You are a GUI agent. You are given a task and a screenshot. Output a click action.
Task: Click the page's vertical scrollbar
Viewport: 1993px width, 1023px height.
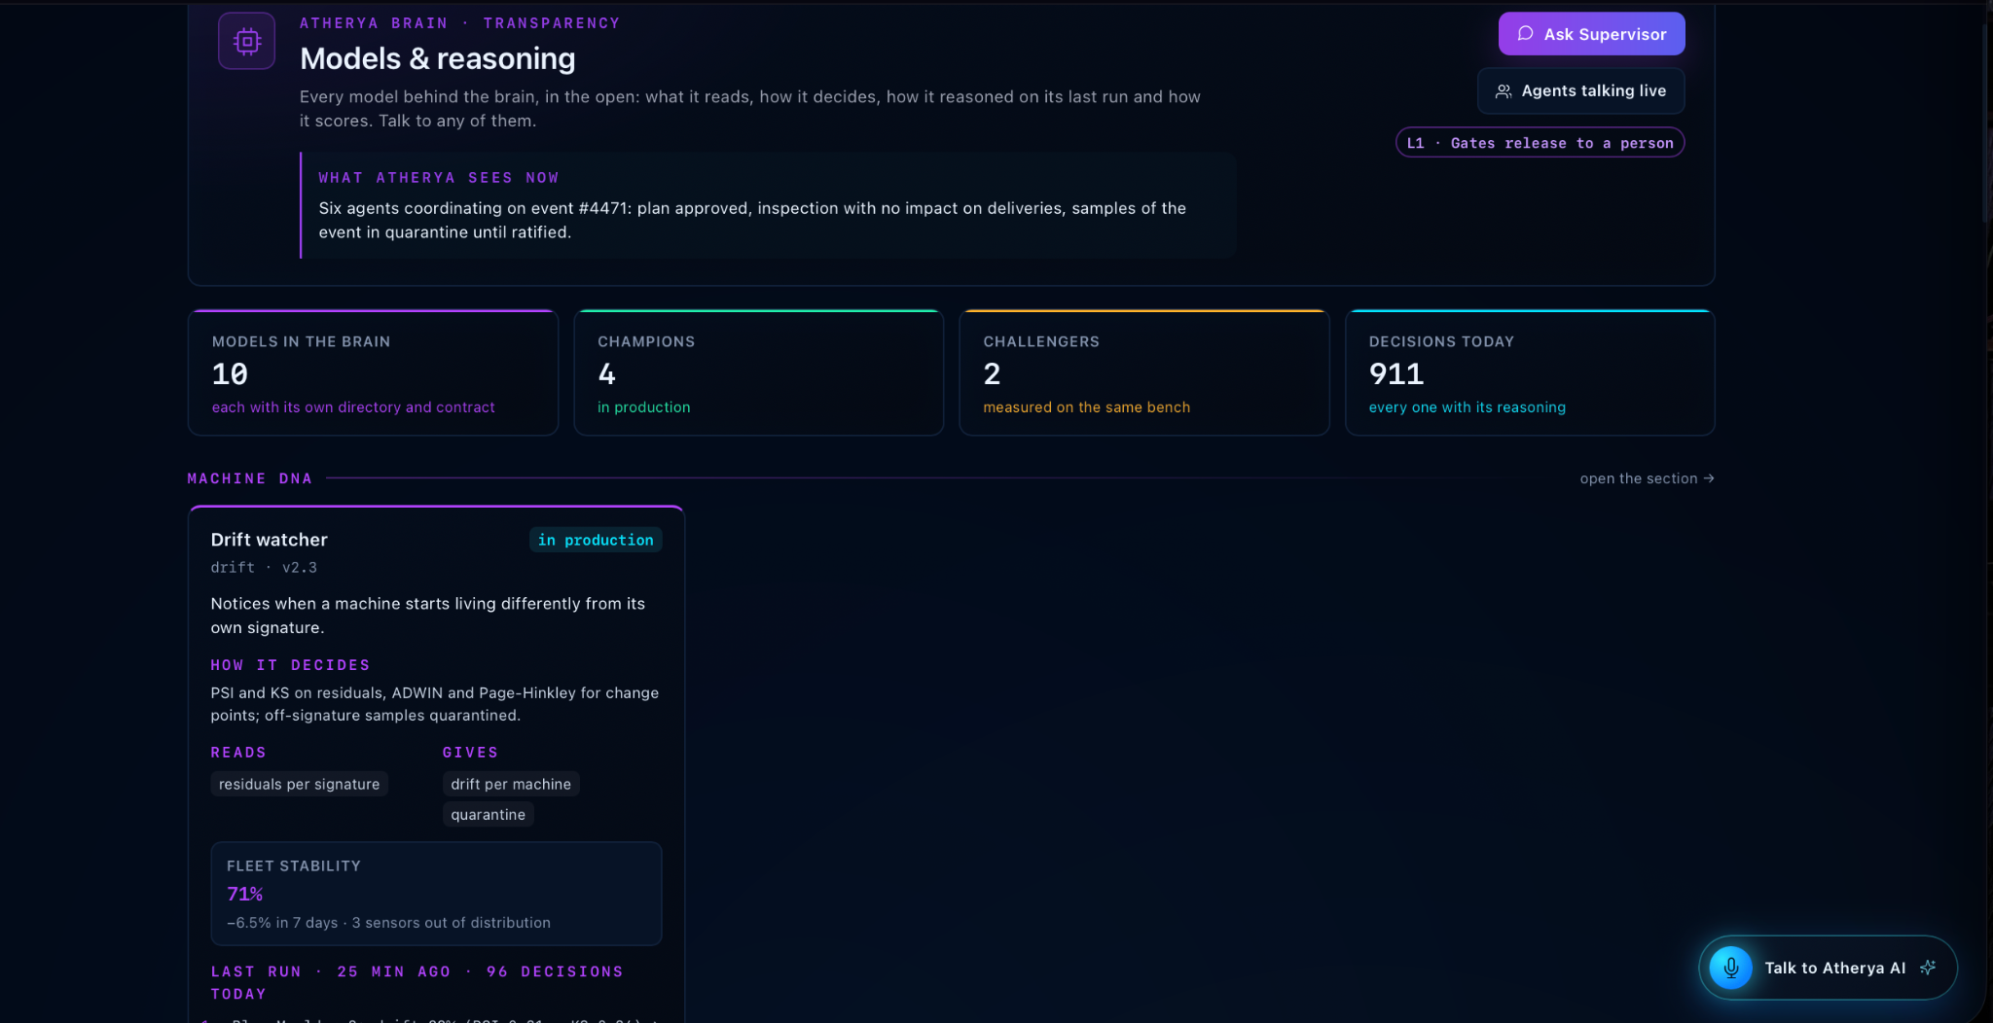pos(1985,122)
